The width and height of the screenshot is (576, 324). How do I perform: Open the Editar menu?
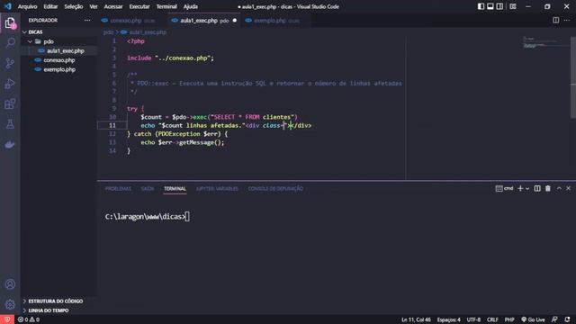point(50,6)
